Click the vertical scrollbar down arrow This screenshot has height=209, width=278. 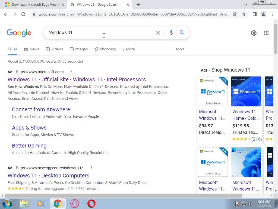pyautogui.click(x=276, y=191)
